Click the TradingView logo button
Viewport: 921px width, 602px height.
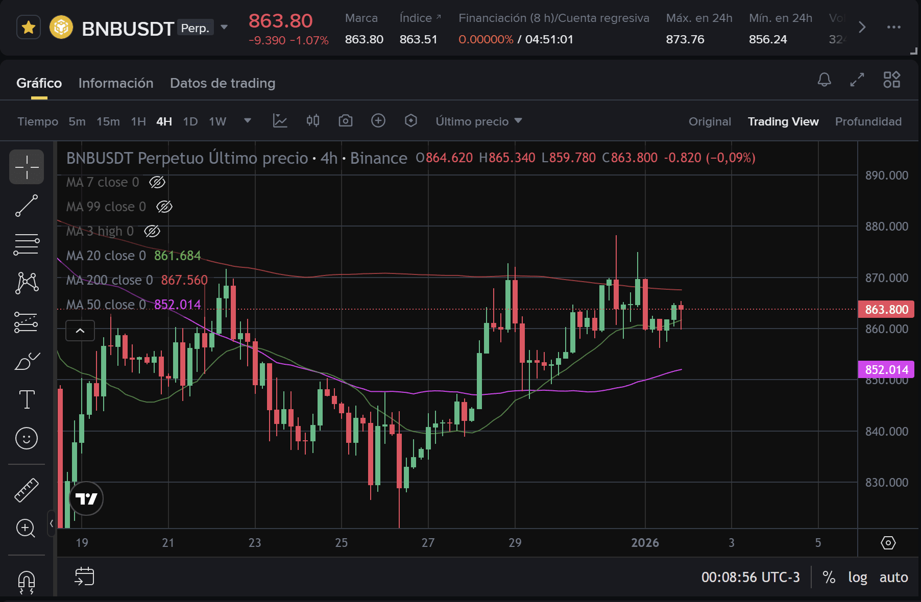(x=86, y=498)
